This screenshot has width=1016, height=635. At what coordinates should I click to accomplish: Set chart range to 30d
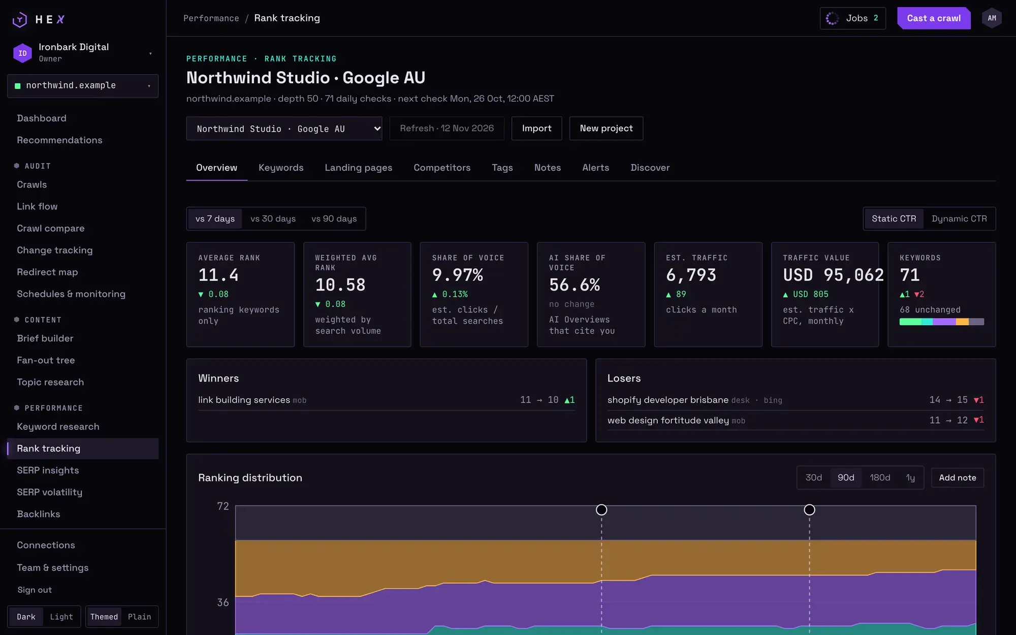coord(813,478)
